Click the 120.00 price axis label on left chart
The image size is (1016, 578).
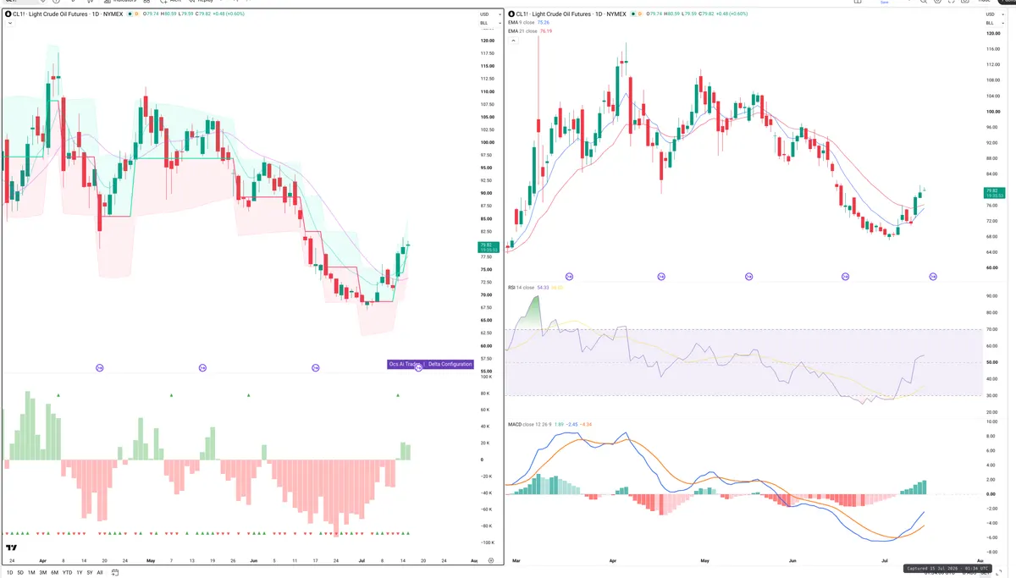[487, 41]
